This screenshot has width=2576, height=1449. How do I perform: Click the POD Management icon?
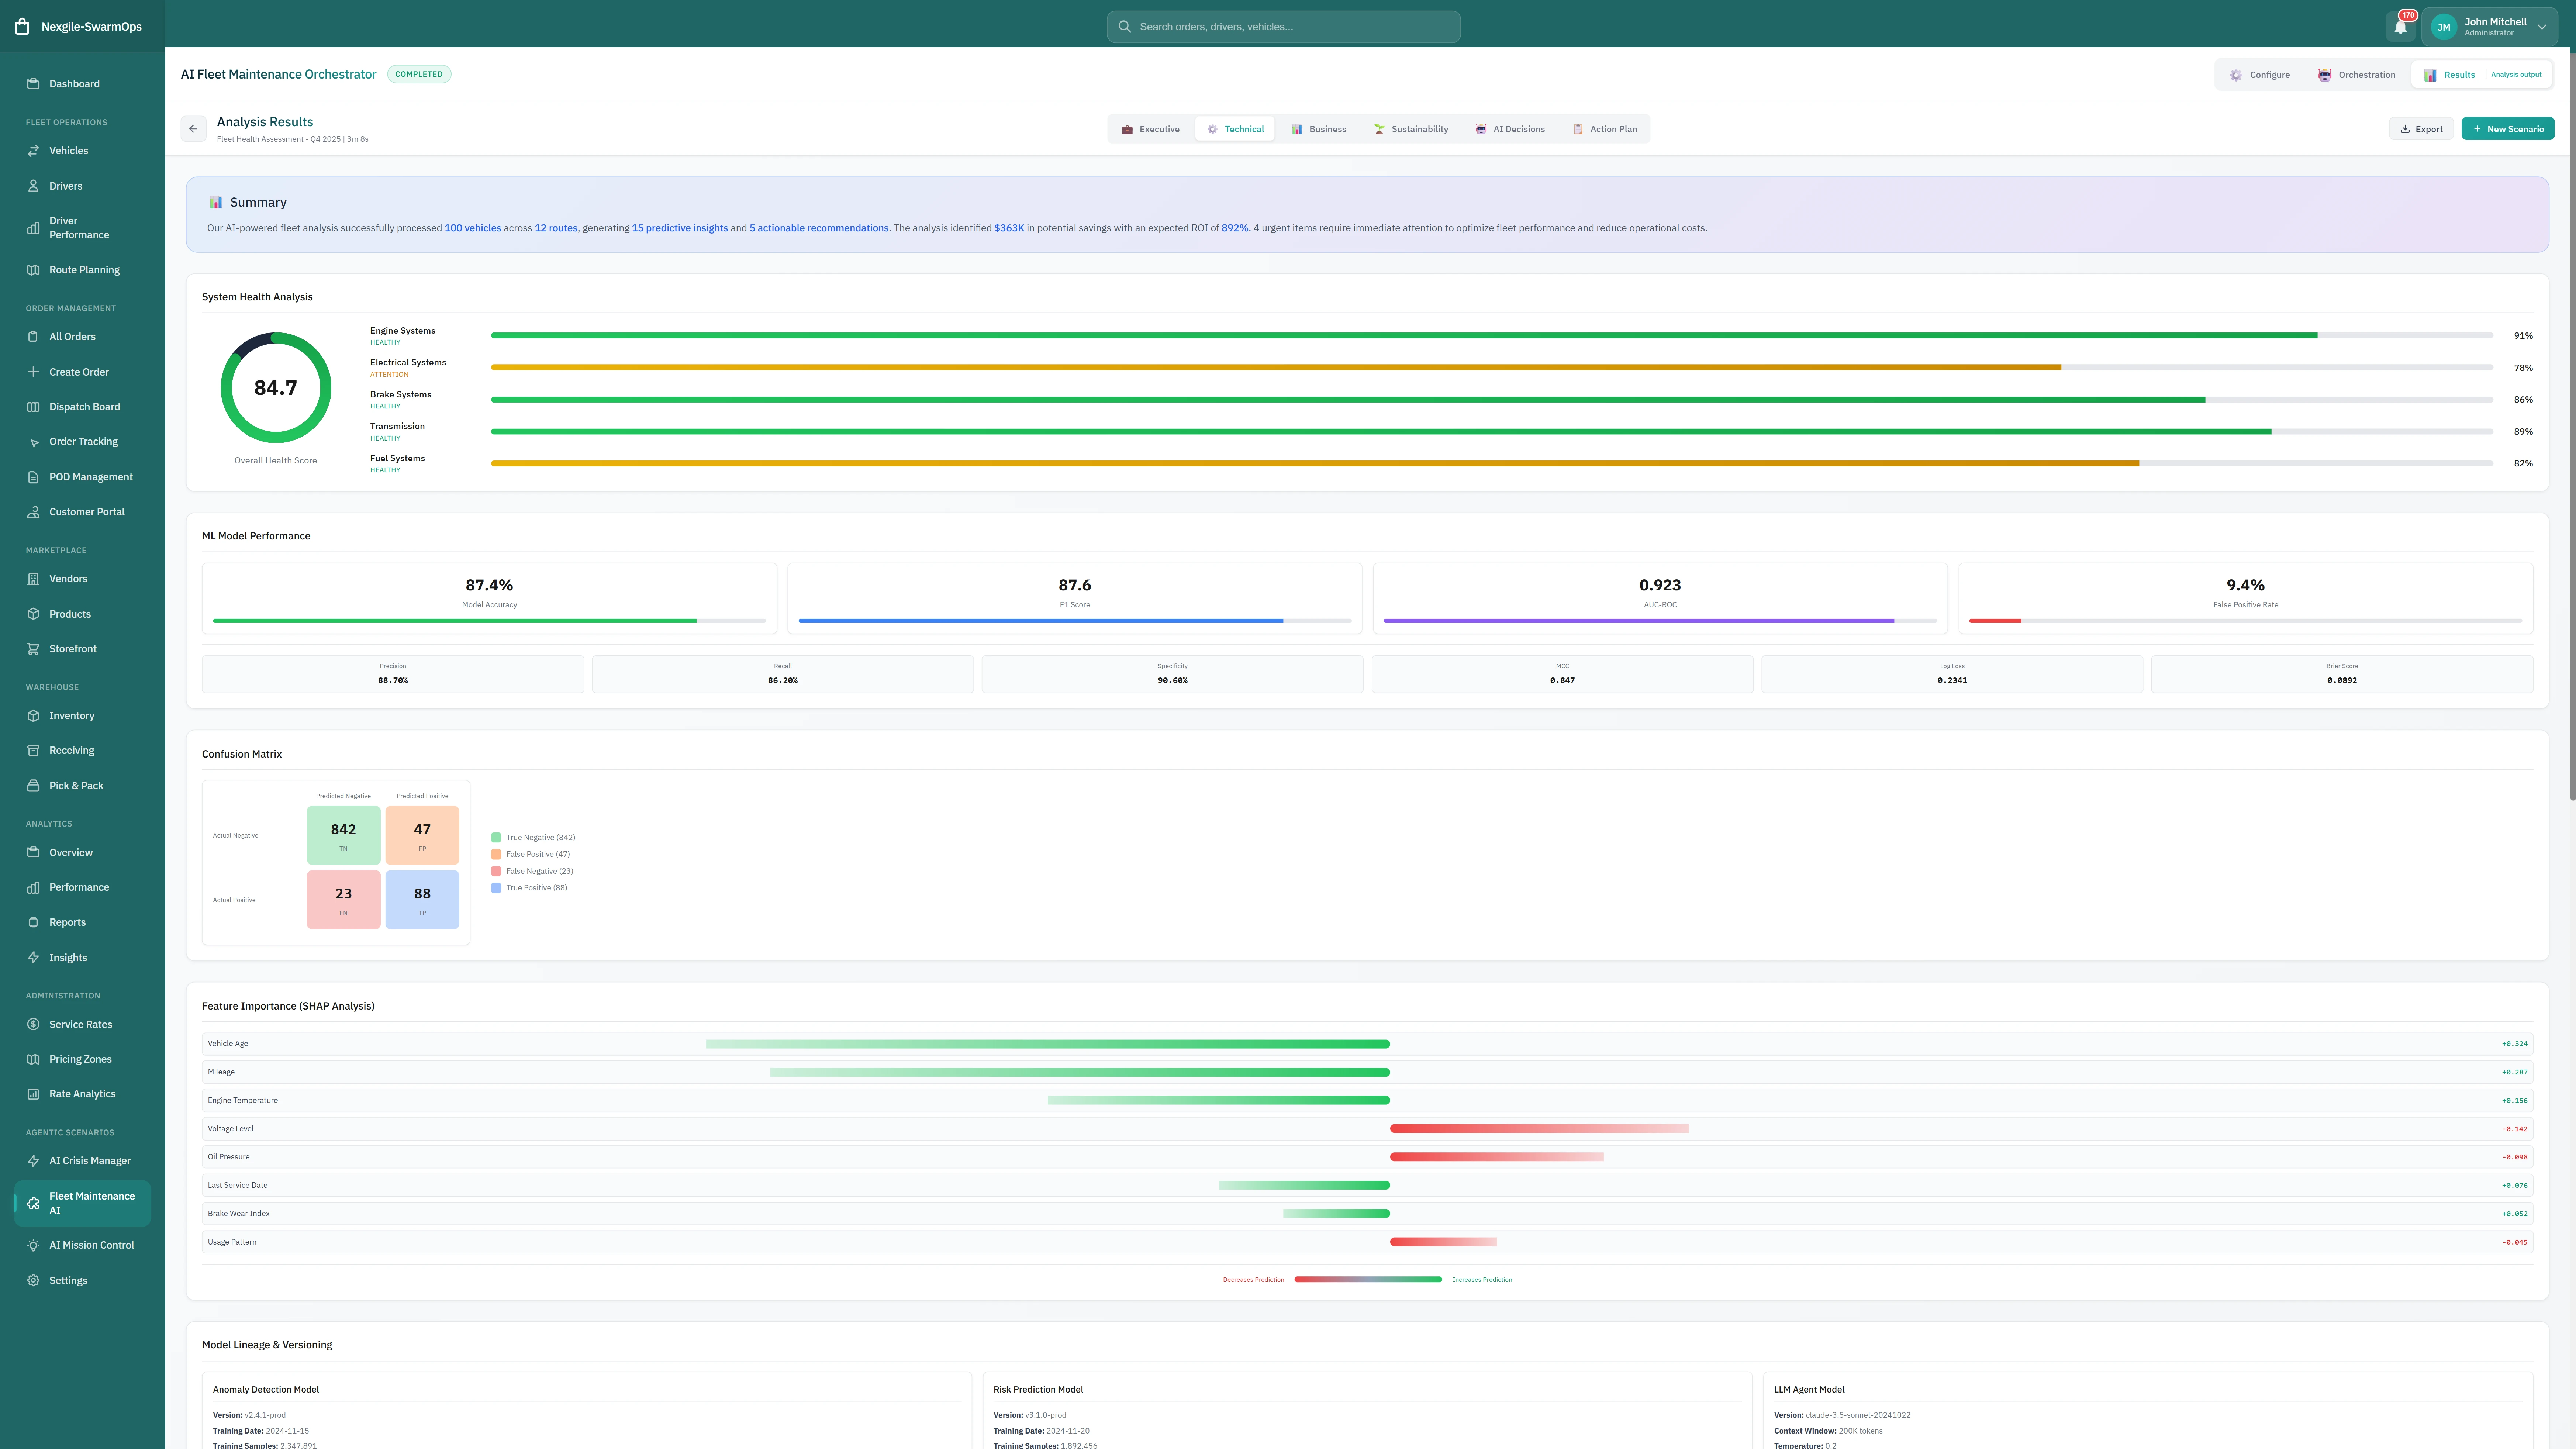click(33, 477)
